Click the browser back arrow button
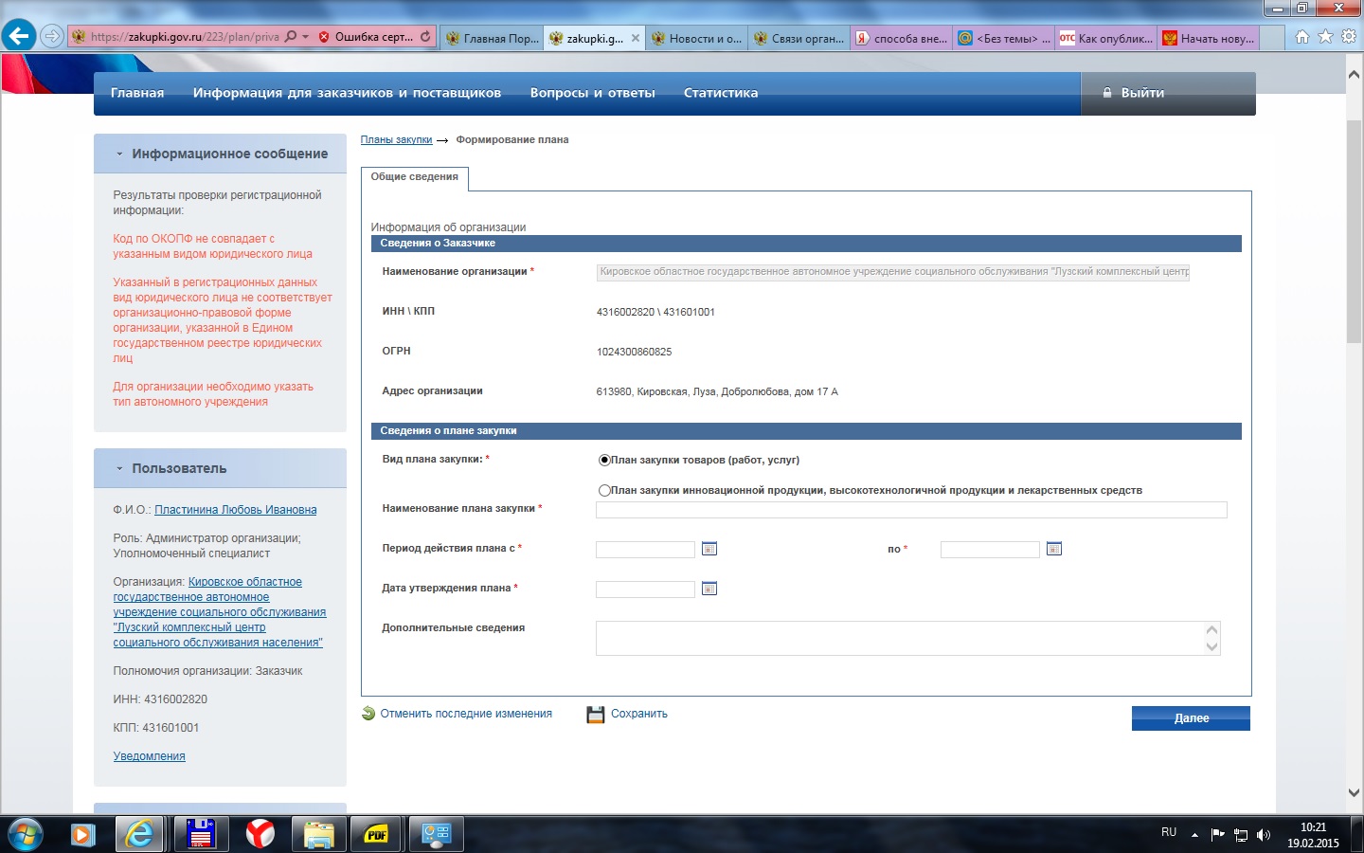 [x=18, y=37]
